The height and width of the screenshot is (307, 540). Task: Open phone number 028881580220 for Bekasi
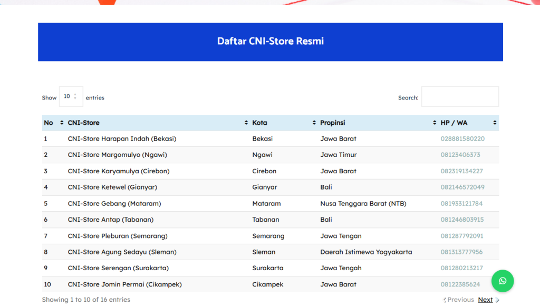click(462, 139)
